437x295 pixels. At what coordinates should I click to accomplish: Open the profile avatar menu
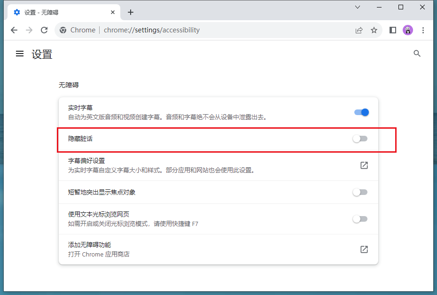tap(408, 30)
